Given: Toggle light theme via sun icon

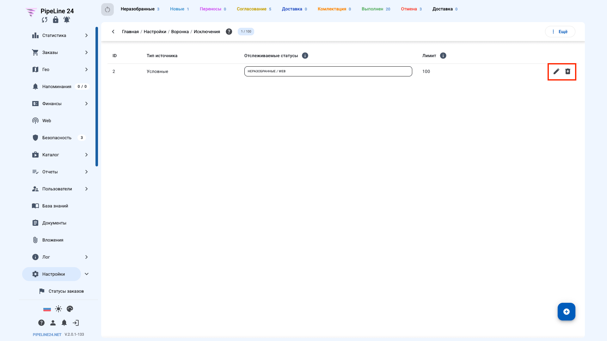Looking at the screenshot, I should [x=58, y=309].
